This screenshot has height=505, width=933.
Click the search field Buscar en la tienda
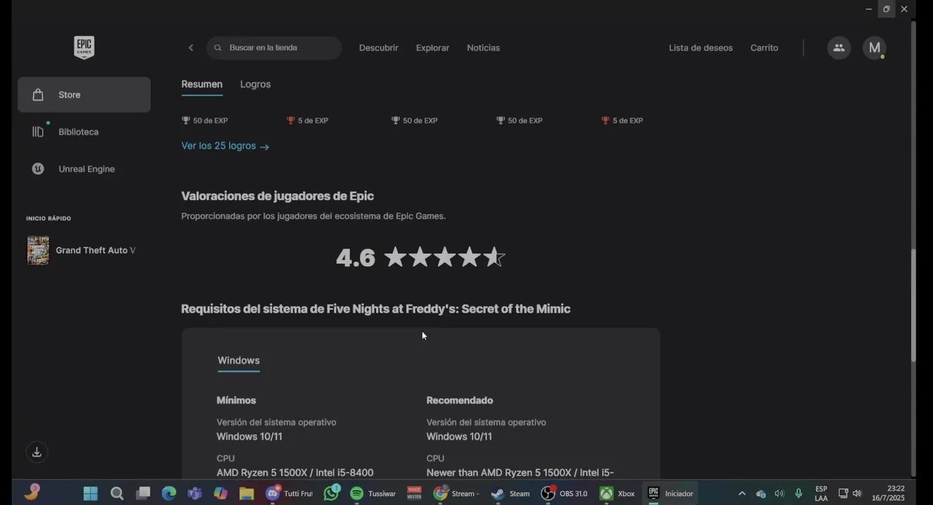coord(274,48)
